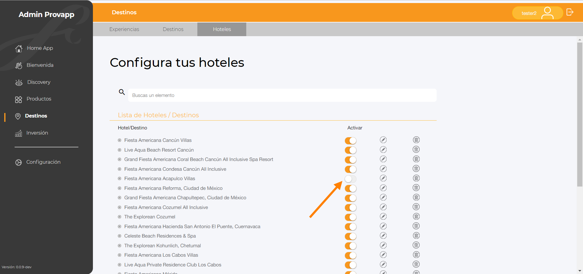583x274 pixels.
Task: Click the Bienvenida waving hand icon
Action: (19, 65)
